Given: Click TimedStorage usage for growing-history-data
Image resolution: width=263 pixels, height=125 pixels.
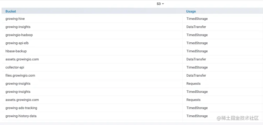Looking at the screenshot, I should pos(197,116).
